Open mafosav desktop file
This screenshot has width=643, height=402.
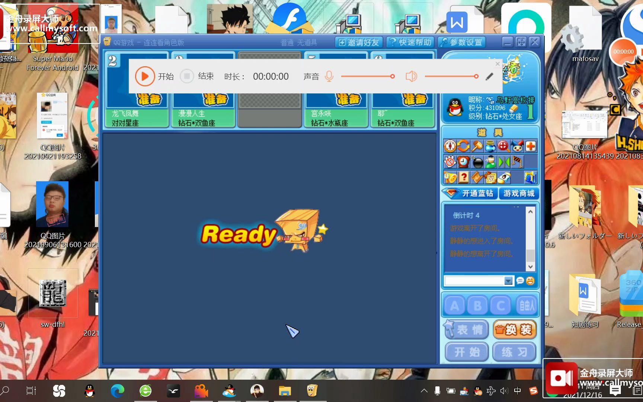[585, 34]
